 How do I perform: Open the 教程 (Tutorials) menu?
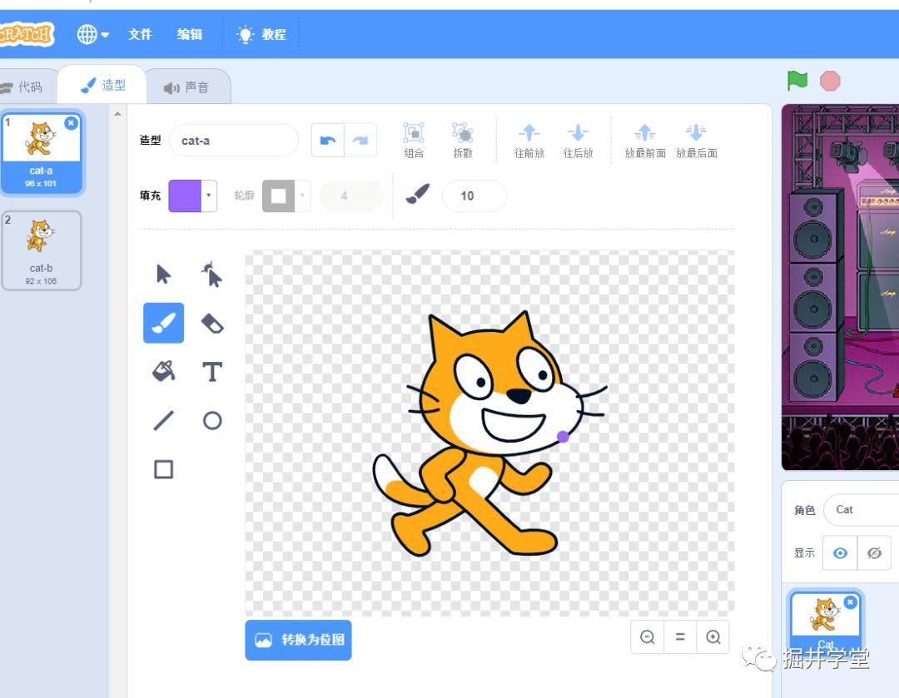point(261,34)
